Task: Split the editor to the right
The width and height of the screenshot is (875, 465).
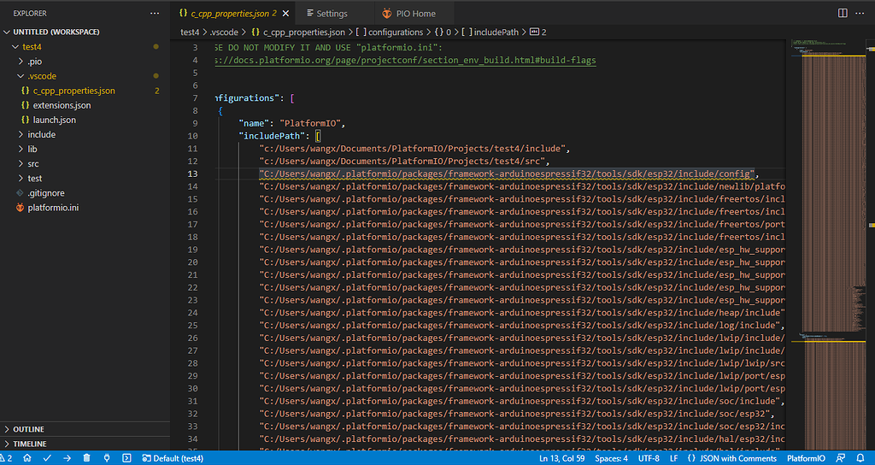Action: [843, 13]
